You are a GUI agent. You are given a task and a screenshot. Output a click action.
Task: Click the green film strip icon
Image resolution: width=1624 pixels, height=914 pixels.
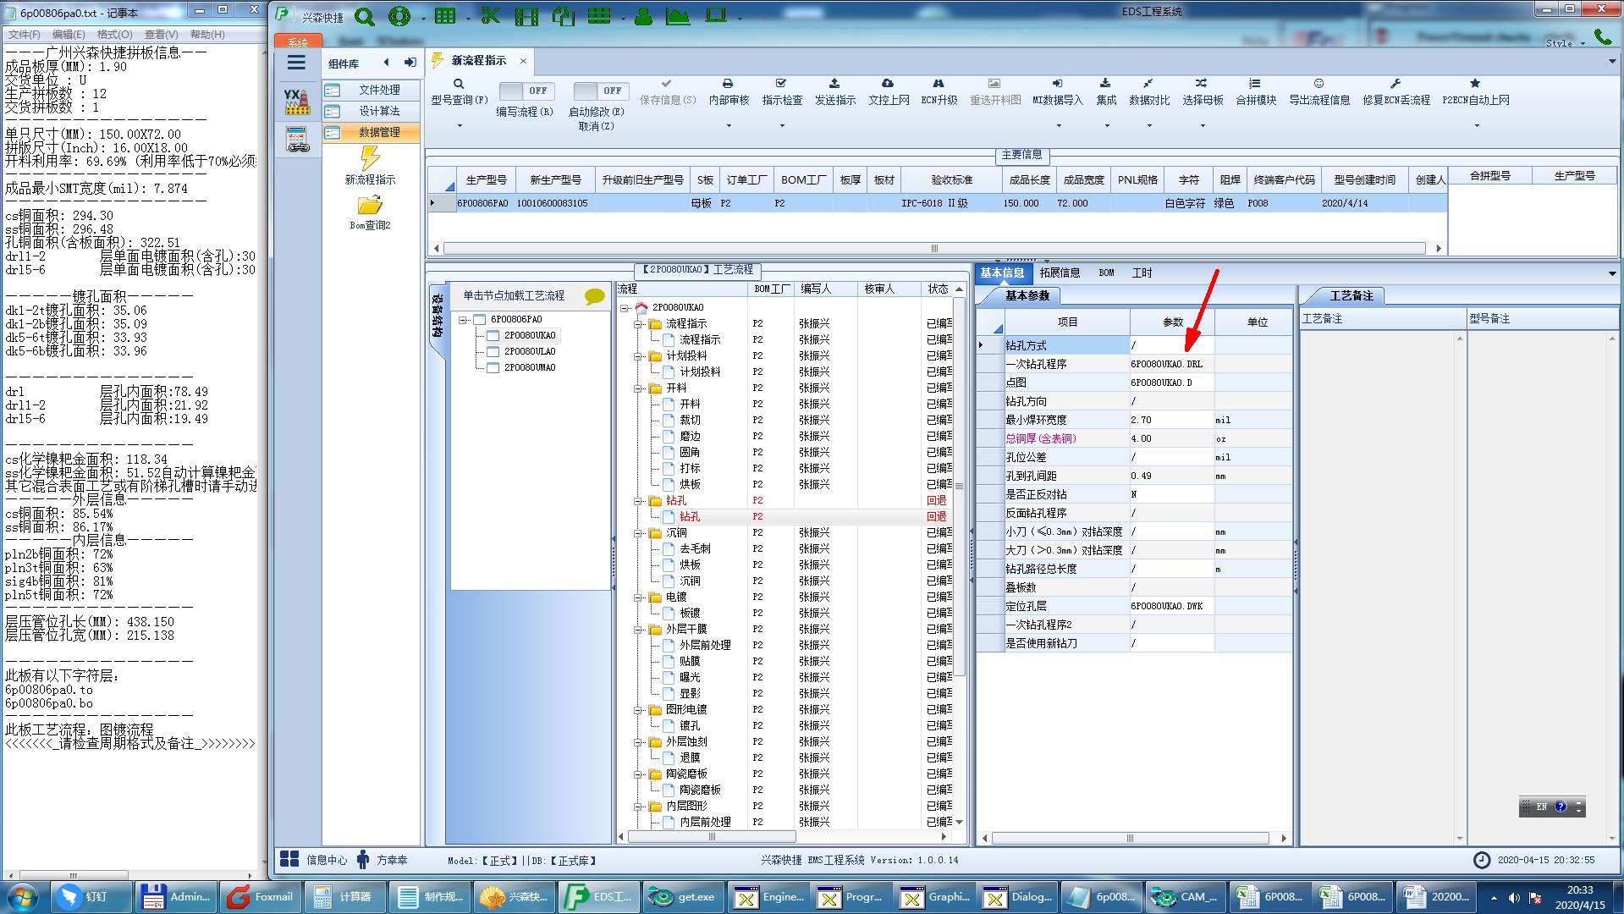point(526,16)
